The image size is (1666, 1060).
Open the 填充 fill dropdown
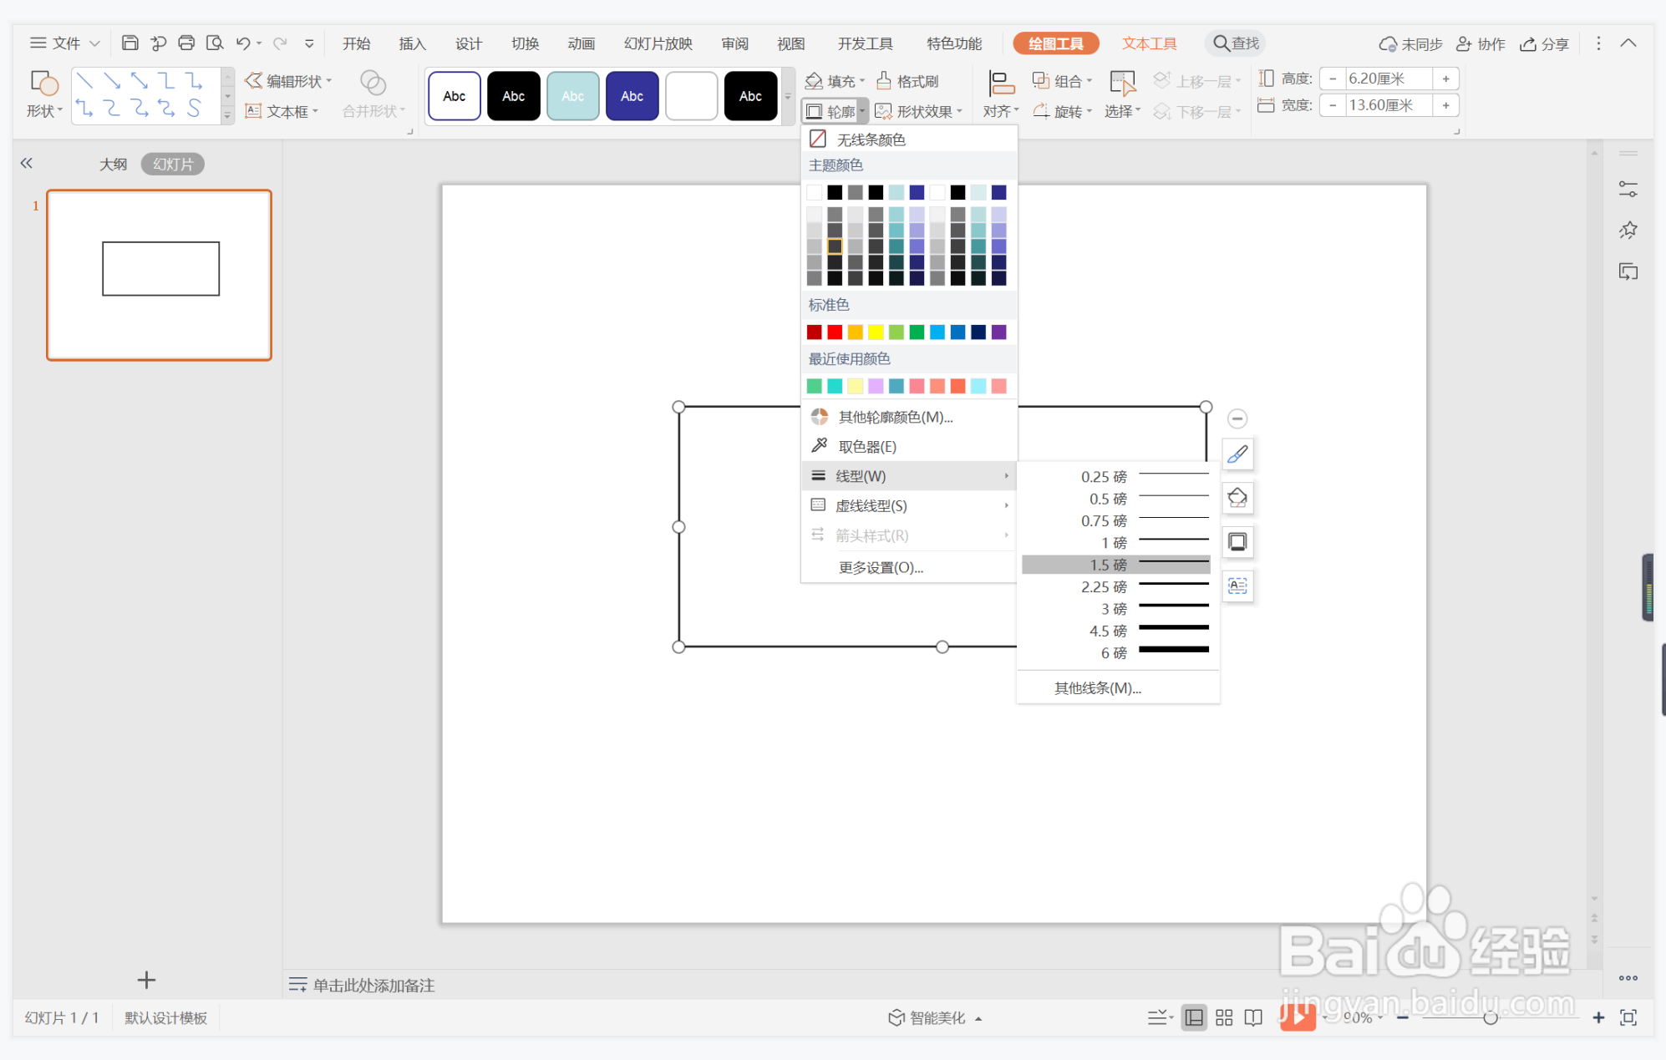tap(834, 80)
